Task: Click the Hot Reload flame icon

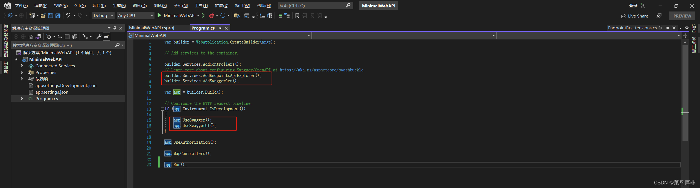Action: pos(212,16)
